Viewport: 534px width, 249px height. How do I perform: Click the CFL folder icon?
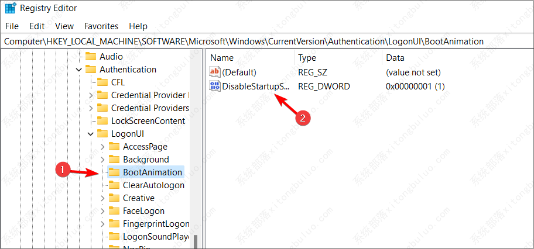point(102,82)
